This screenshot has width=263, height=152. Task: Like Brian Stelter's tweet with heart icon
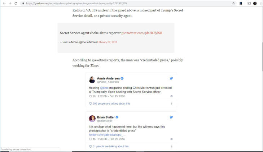[90, 139]
